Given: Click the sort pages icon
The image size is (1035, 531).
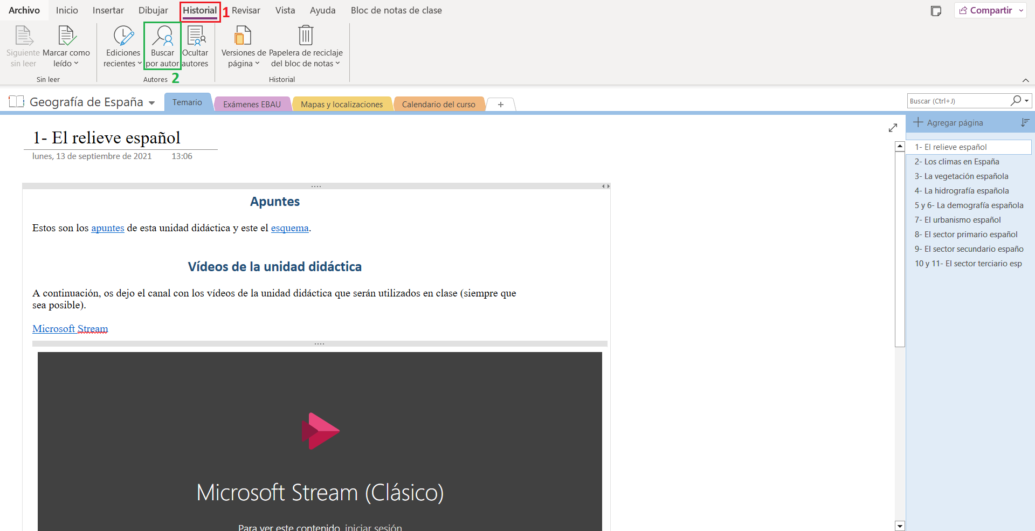Looking at the screenshot, I should pyautogui.click(x=1025, y=123).
